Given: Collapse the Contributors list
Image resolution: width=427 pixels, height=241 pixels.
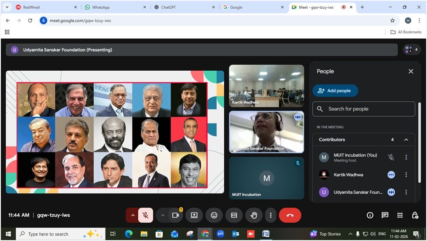Looking at the screenshot, I should pyautogui.click(x=406, y=140).
